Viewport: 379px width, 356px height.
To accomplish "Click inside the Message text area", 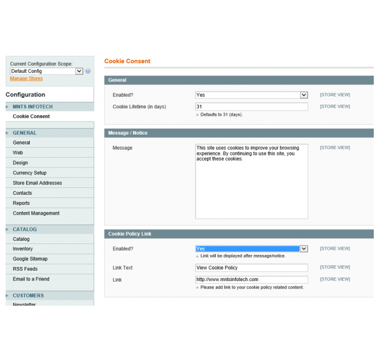I will click(251, 181).
